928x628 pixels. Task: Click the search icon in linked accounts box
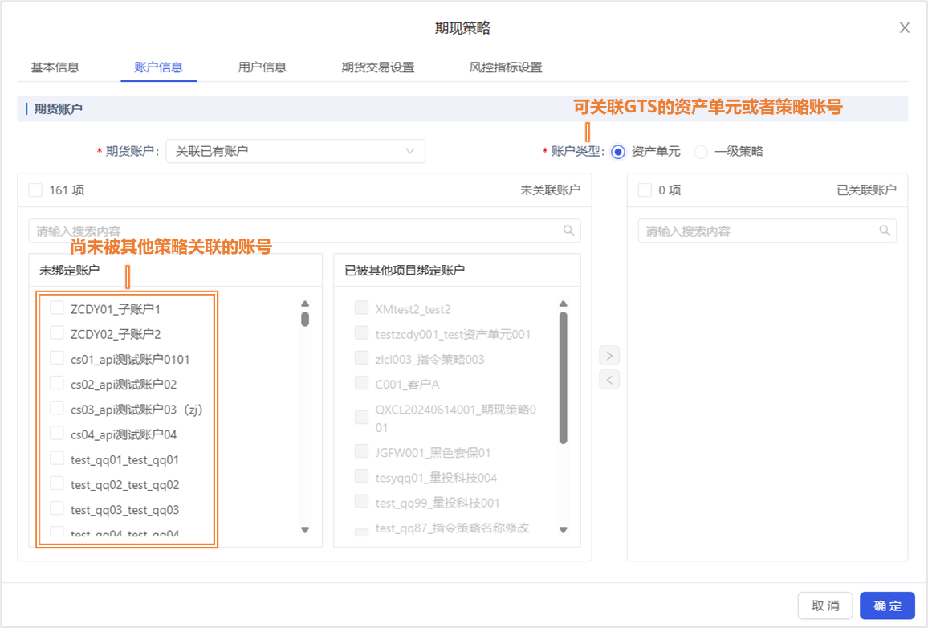coord(885,231)
